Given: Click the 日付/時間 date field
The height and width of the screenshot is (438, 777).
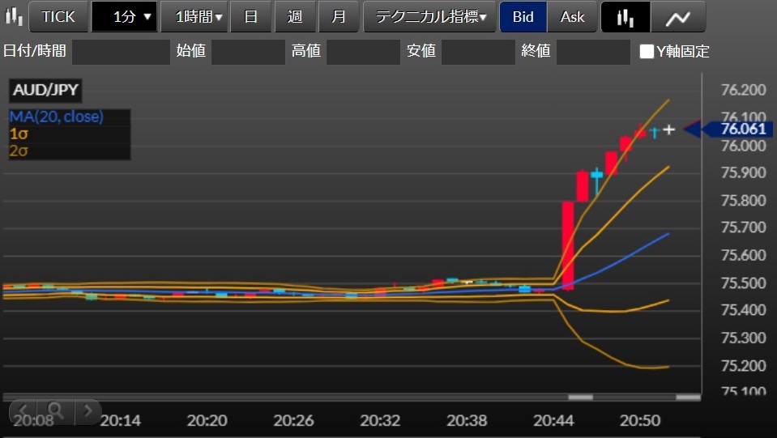Looking at the screenshot, I should (x=121, y=52).
